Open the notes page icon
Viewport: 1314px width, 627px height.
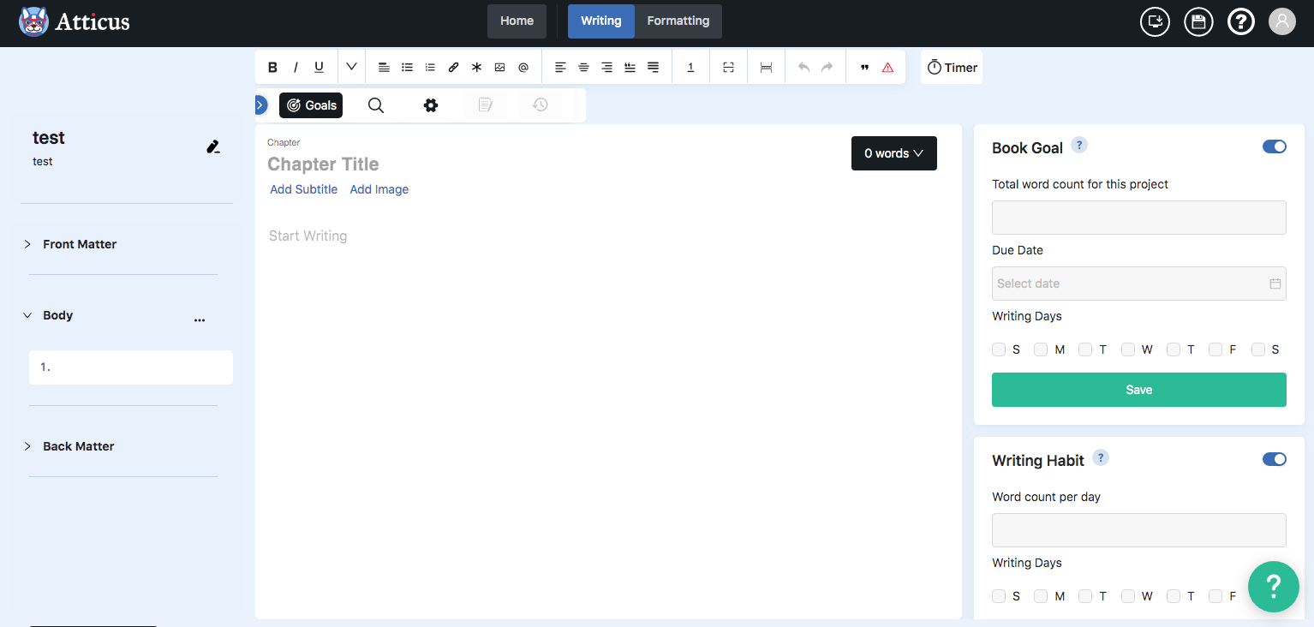[486, 105]
